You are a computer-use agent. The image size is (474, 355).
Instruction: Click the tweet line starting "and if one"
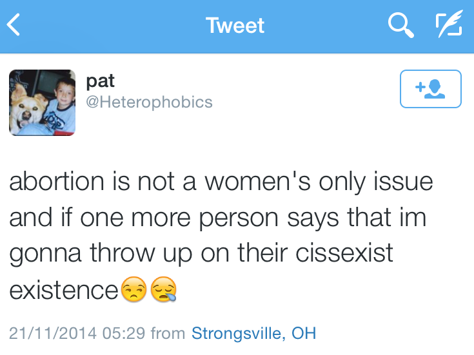[217, 218]
